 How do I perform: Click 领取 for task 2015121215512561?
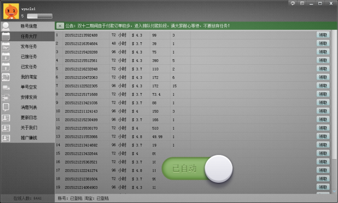click(x=323, y=60)
